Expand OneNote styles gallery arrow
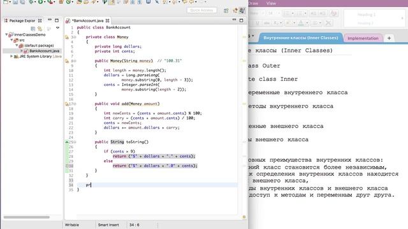Image resolution: width=408 pixels, height=229 pixels. 402,18
